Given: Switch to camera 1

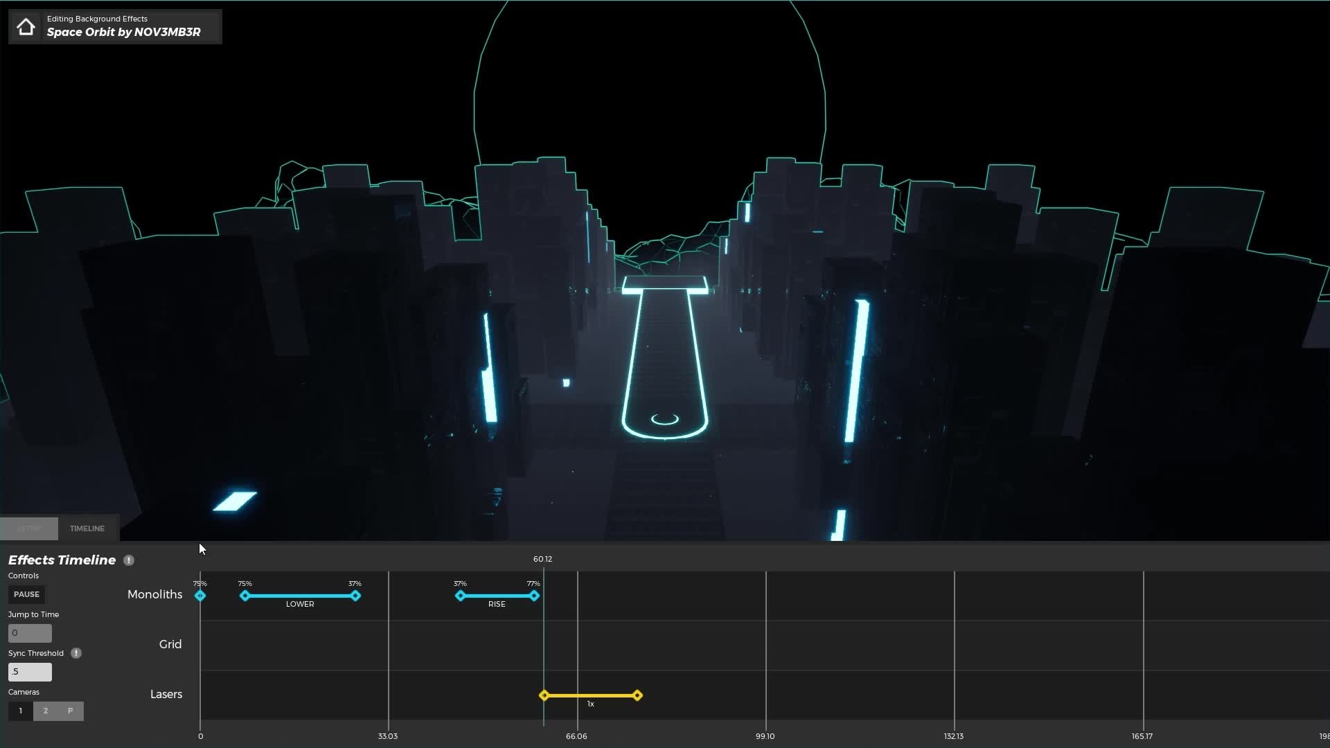Looking at the screenshot, I should [21, 711].
